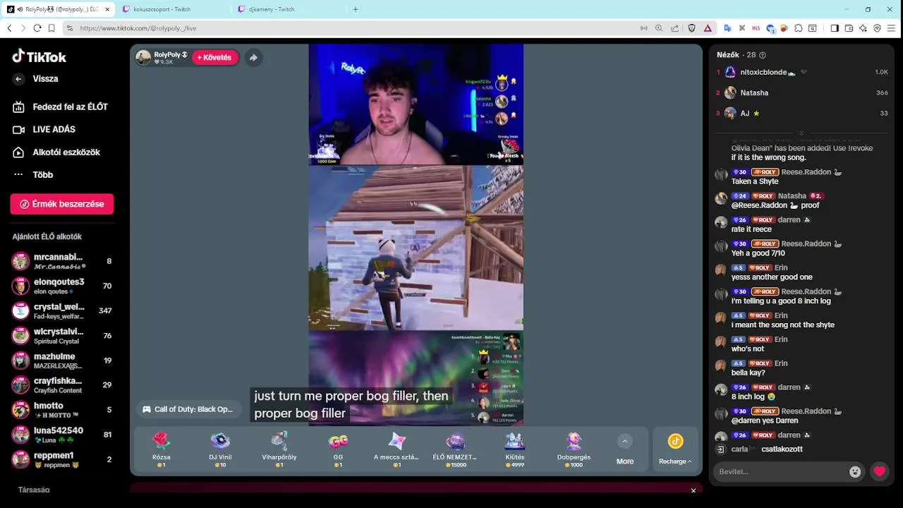The height and width of the screenshot is (508, 903).
Task: Click the TikTok logo
Action: [x=40, y=56]
